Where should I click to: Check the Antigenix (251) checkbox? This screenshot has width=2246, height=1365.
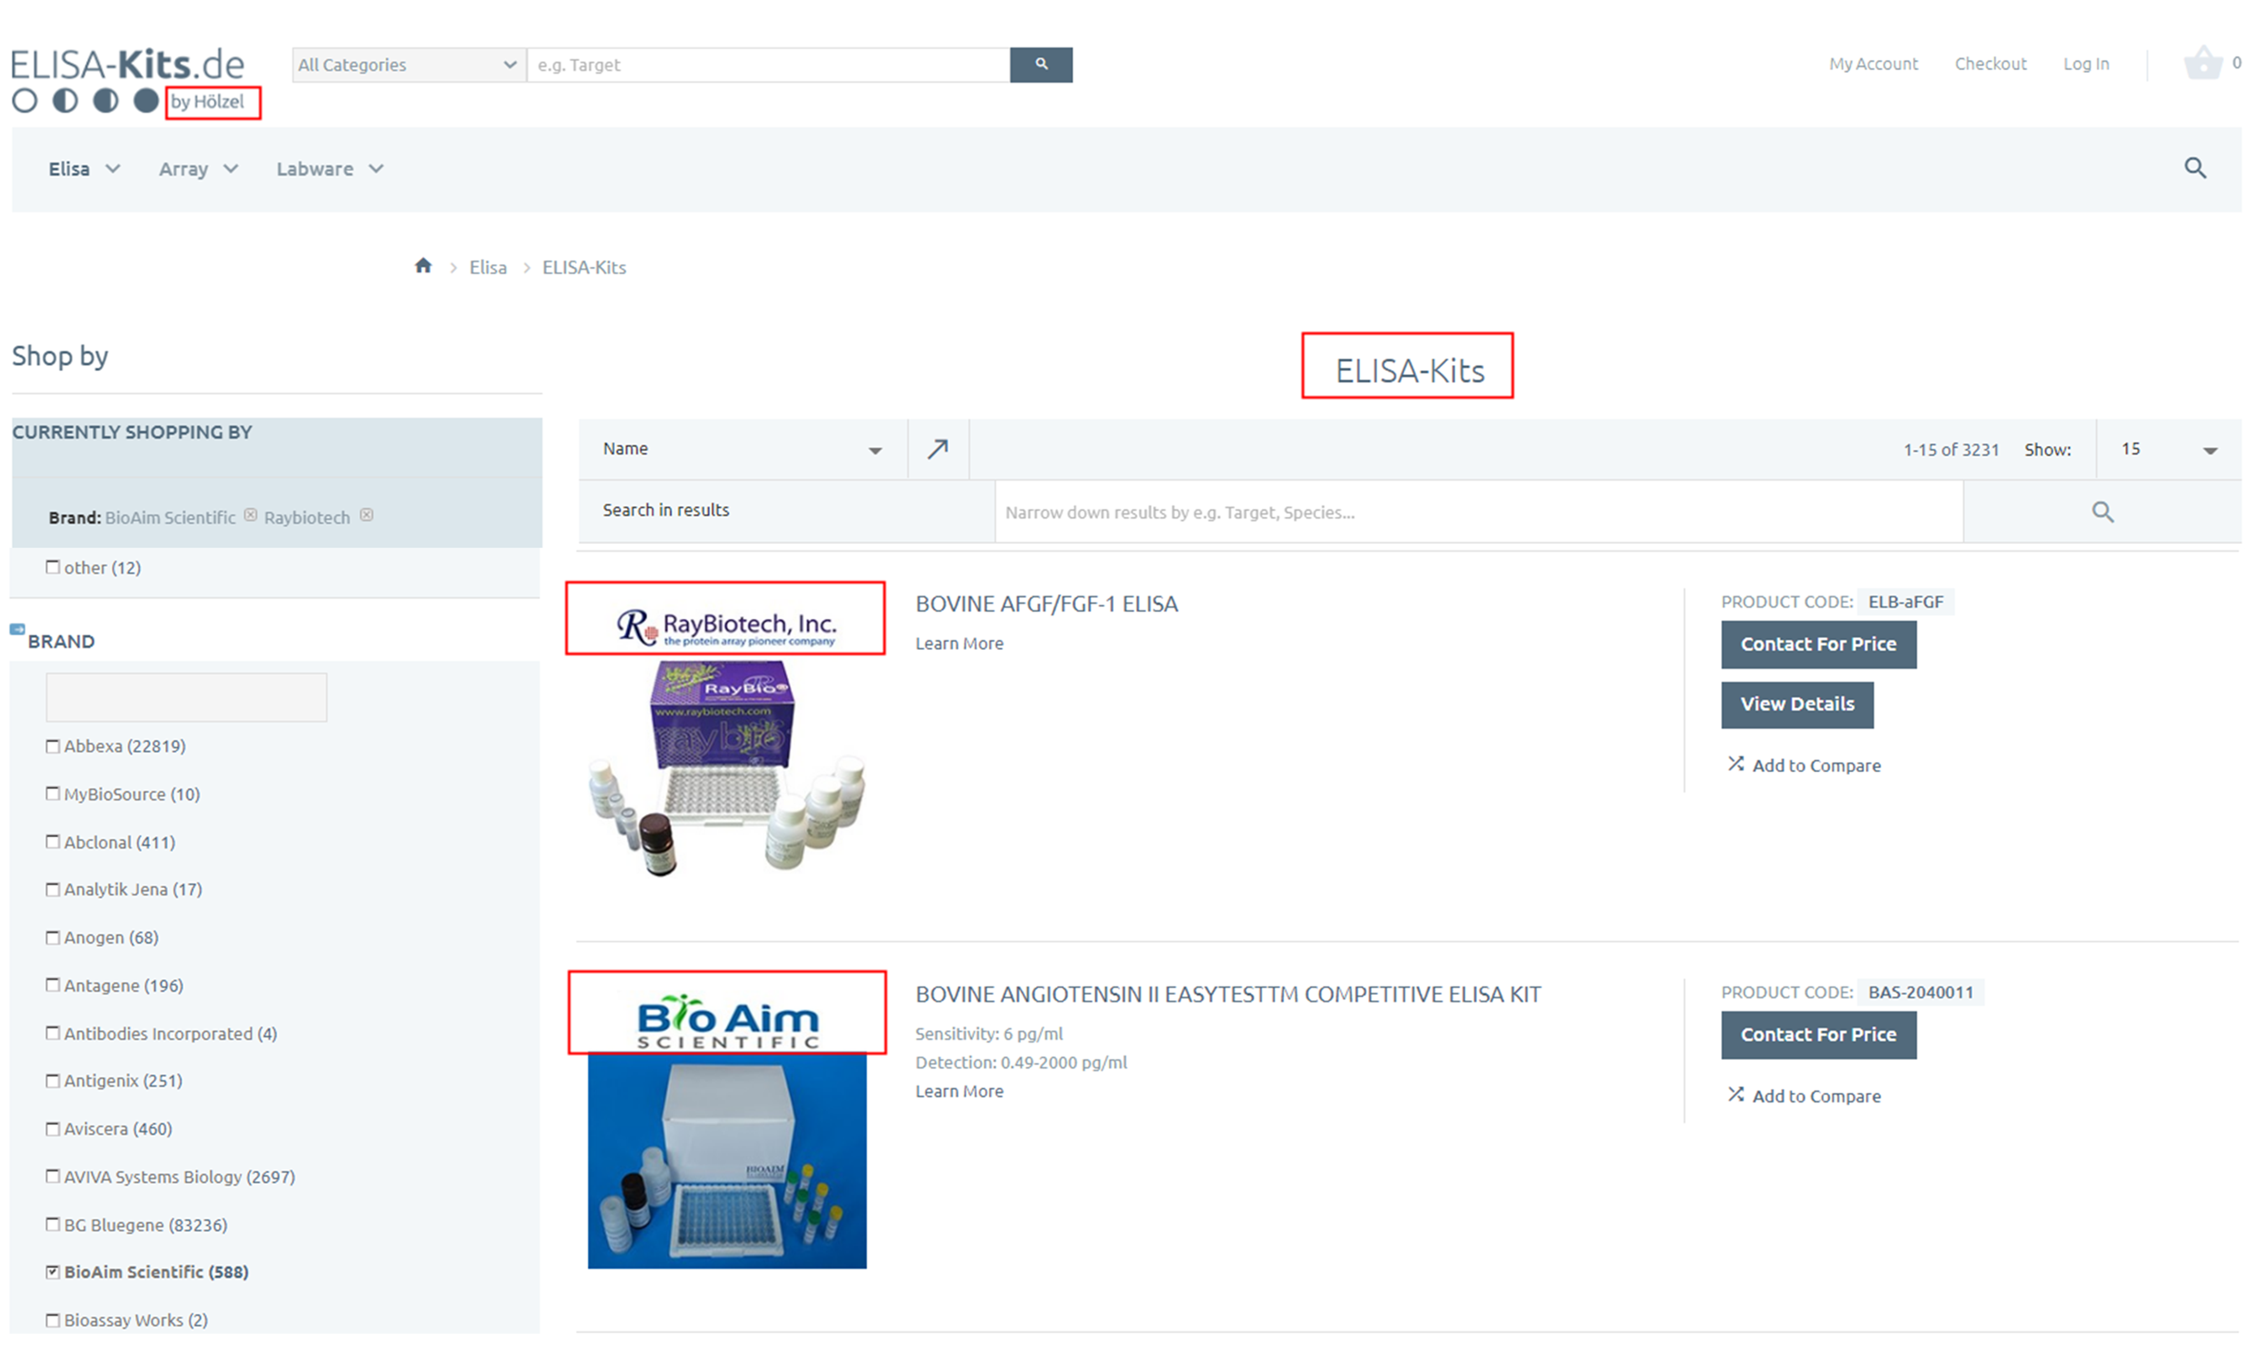tap(53, 1081)
